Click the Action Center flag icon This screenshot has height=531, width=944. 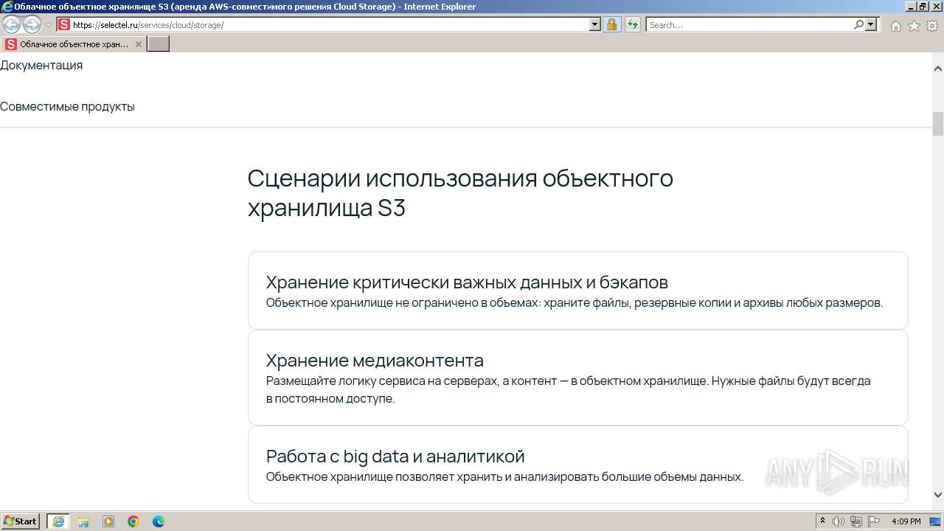click(x=874, y=521)
